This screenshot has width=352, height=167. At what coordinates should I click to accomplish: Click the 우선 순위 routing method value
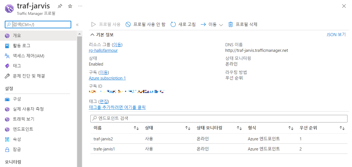pyautogui.click(x=234, y=78)
